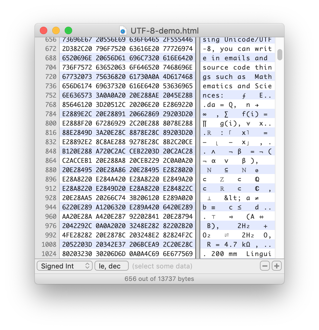
Task: Click the "(select some data)" inspector field
Action: tap(162, 266)
